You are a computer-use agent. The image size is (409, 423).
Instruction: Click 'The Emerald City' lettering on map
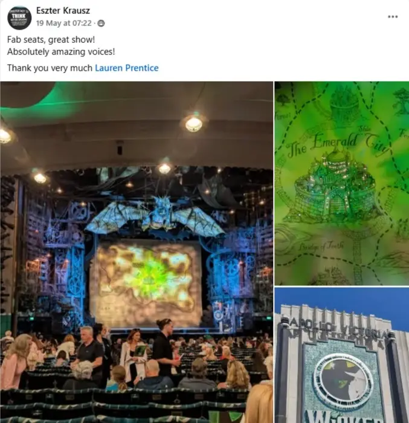click(x=337, y=145)
